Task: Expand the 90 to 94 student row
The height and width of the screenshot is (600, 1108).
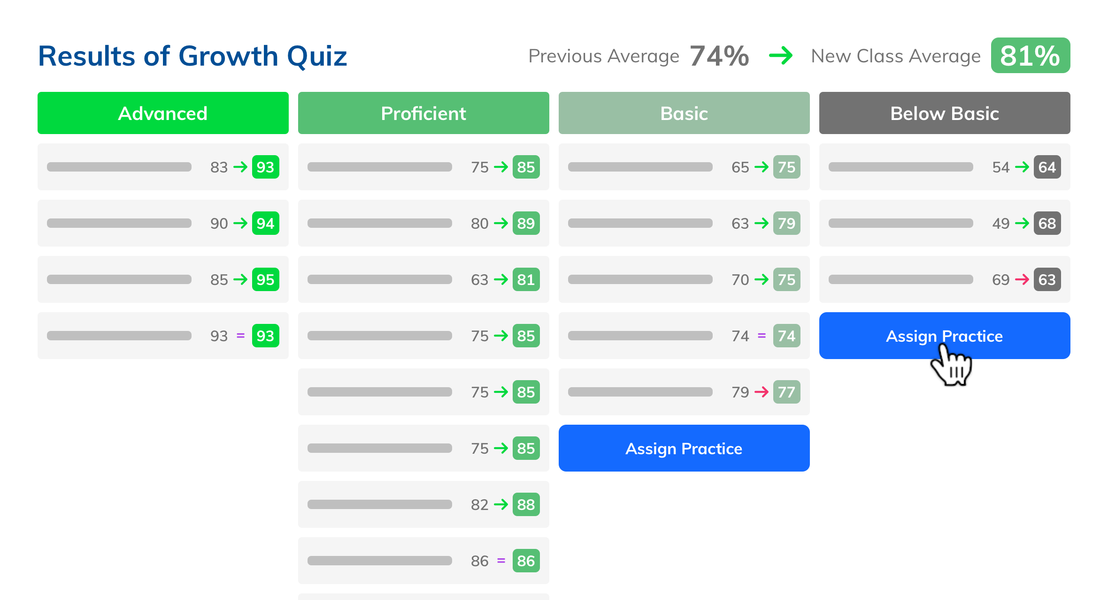Action: tap(162, 223)
